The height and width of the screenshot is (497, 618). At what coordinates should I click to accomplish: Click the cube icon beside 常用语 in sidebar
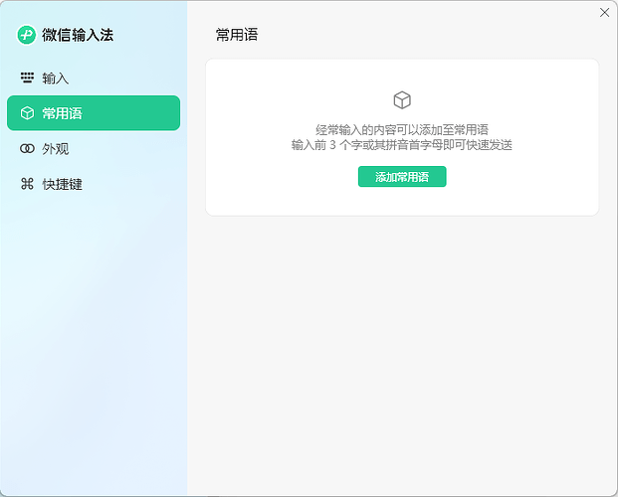coord(27,113)
